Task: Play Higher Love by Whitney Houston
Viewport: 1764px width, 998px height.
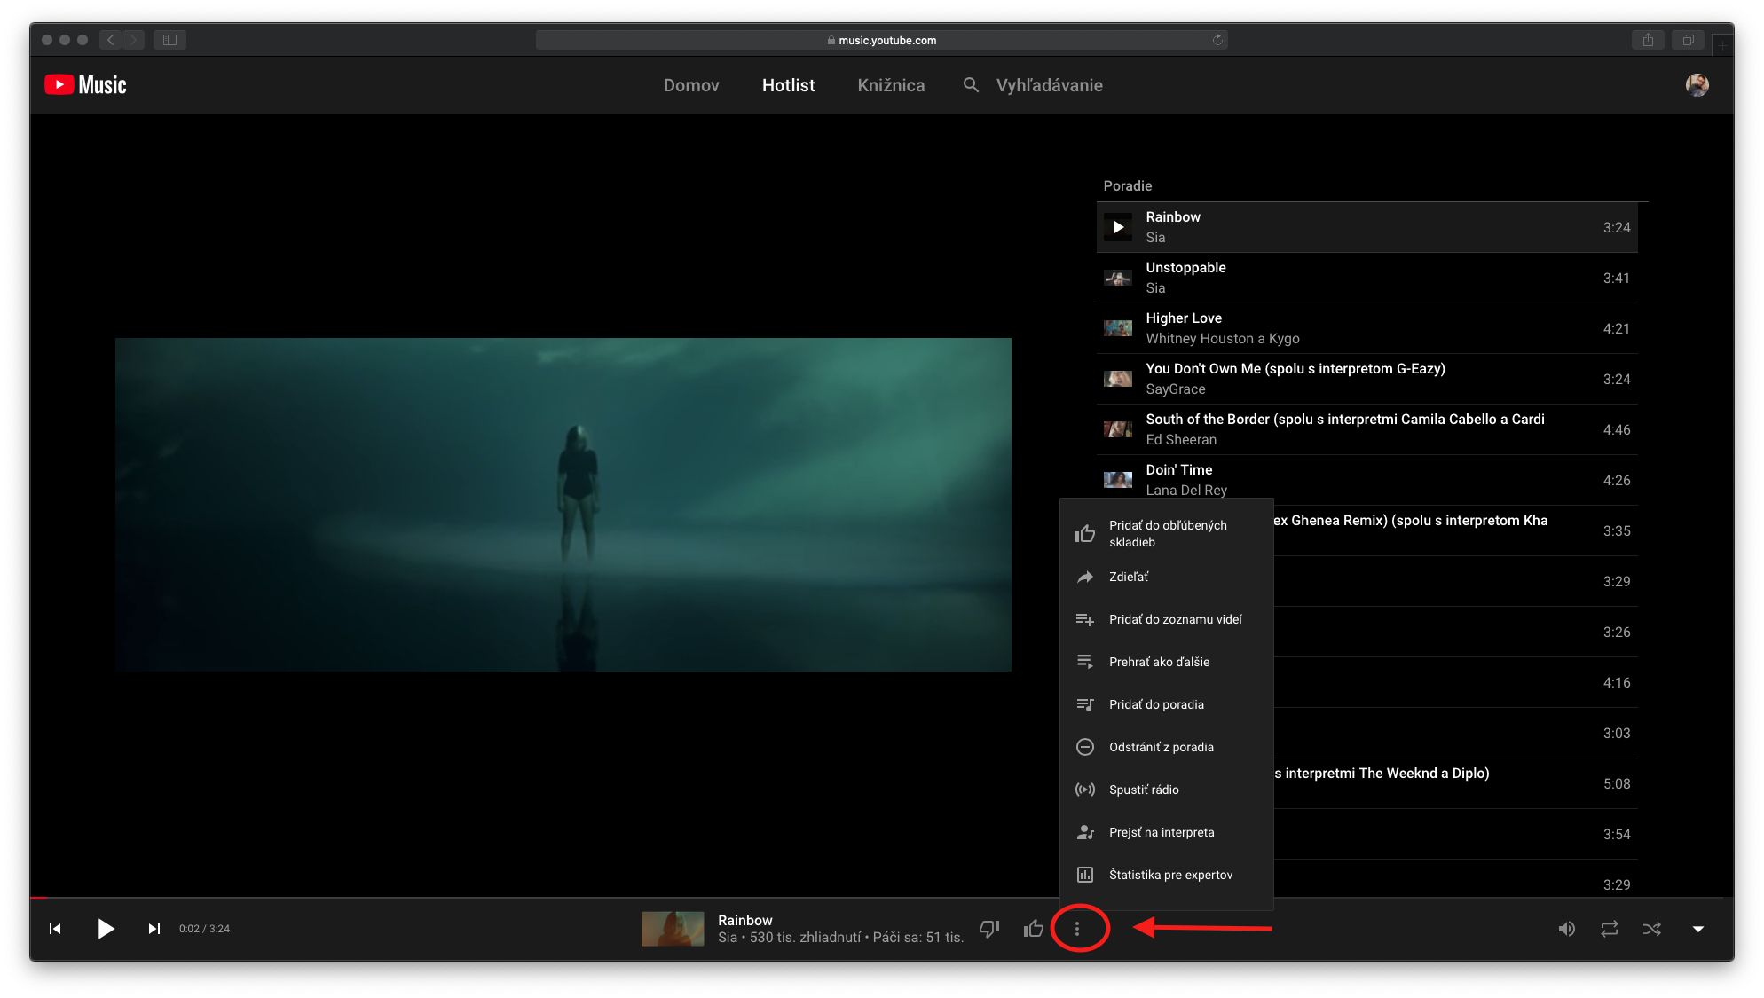Action: point(1366,328)
